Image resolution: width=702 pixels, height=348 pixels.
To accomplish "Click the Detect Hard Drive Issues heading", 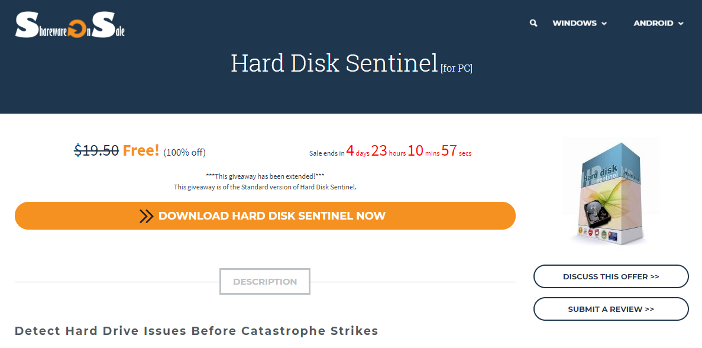I will pyautogui.click(x=196, y=331).
